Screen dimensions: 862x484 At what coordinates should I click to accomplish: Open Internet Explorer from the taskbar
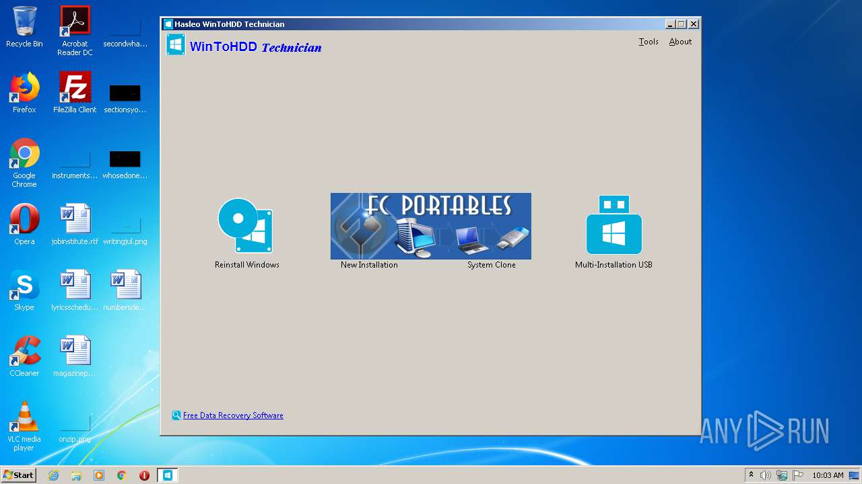[53, 475]
